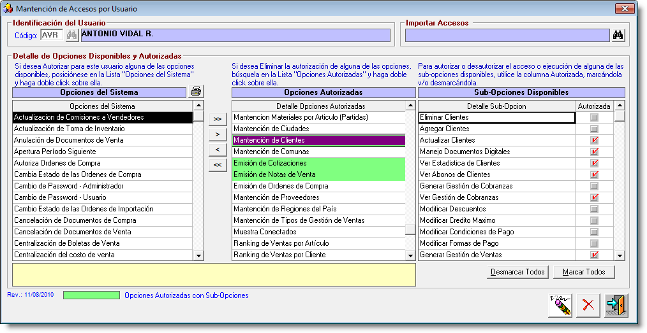
Task: Uncheck Autorizada for Generar Gestión de Ventas
Action: point(594,255)
